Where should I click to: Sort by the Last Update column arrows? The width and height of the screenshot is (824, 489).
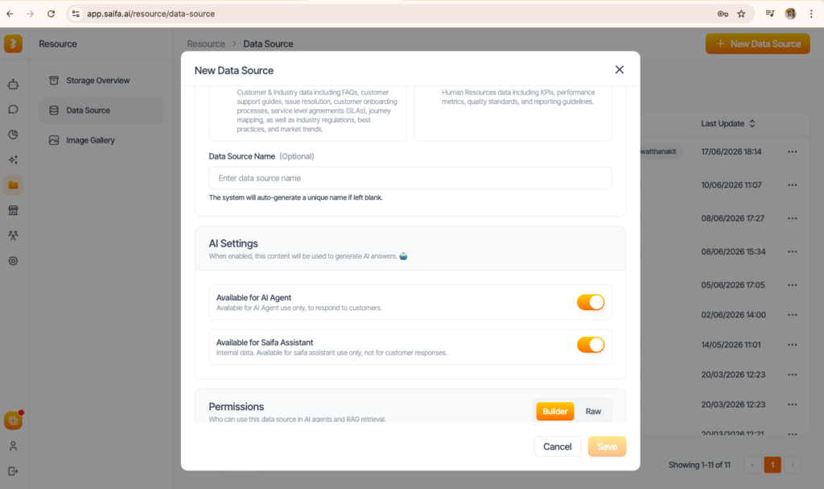click(x=752, y=124)
